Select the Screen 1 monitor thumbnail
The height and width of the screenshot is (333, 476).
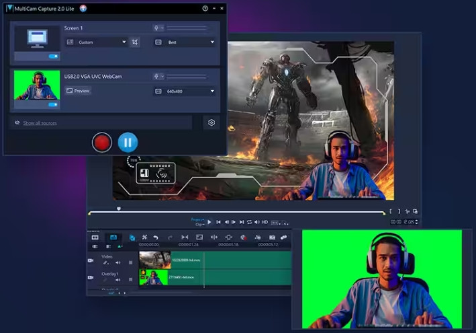[37, 38]
